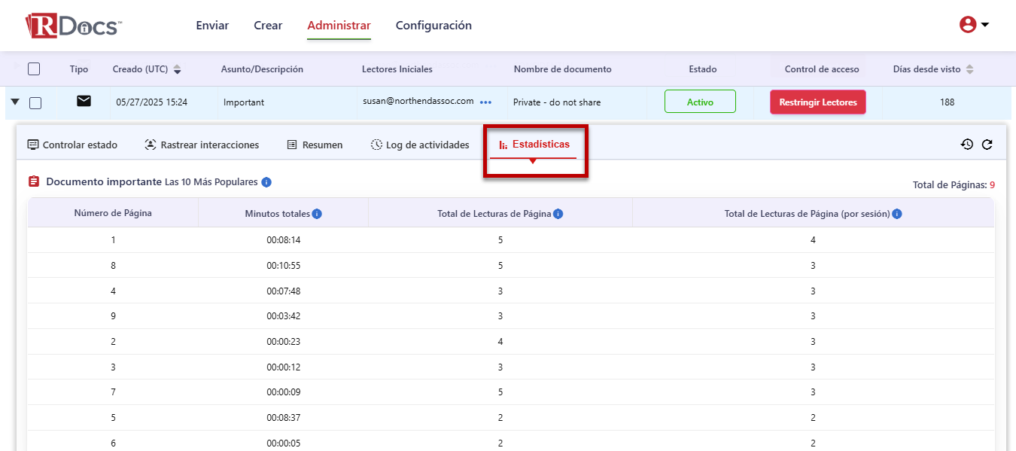
Task: Click three-dots icon after susan@northendassoc.com
Action: coord(485,102)
